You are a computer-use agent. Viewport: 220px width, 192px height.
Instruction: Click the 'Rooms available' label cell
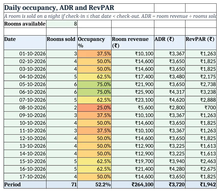[x=25, y=24]
